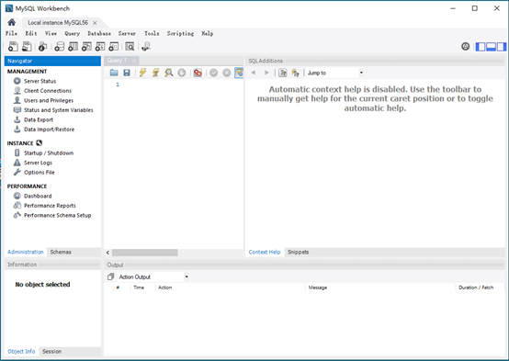Create a new table toolbar icon
Image resolution: width=509 pixels, height=361 pixels.
[x=73, y=47]
